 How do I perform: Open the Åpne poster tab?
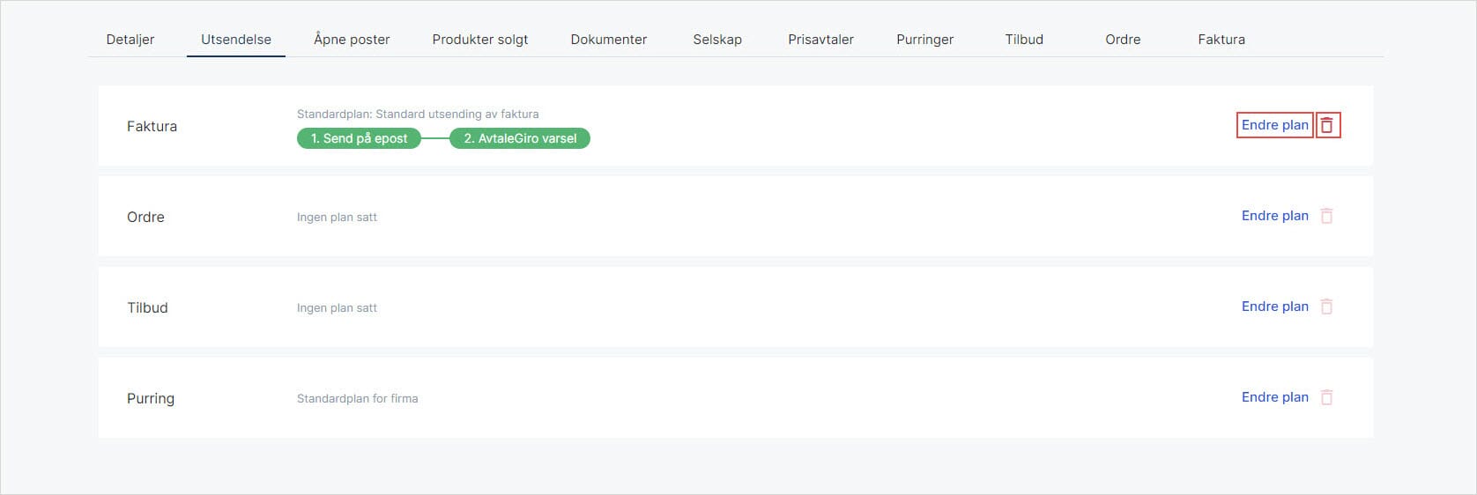pyautogui.click(x=352, y=40)
